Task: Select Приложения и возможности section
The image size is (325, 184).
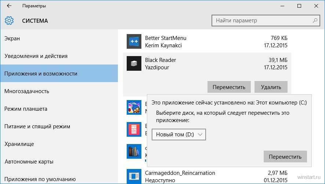Action: click(59, 73)
